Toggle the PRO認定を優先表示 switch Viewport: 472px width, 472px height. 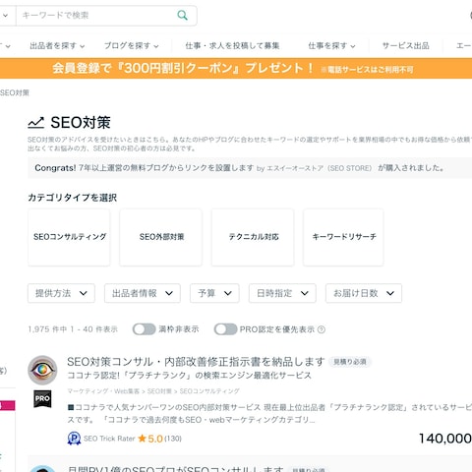(225, 329)
